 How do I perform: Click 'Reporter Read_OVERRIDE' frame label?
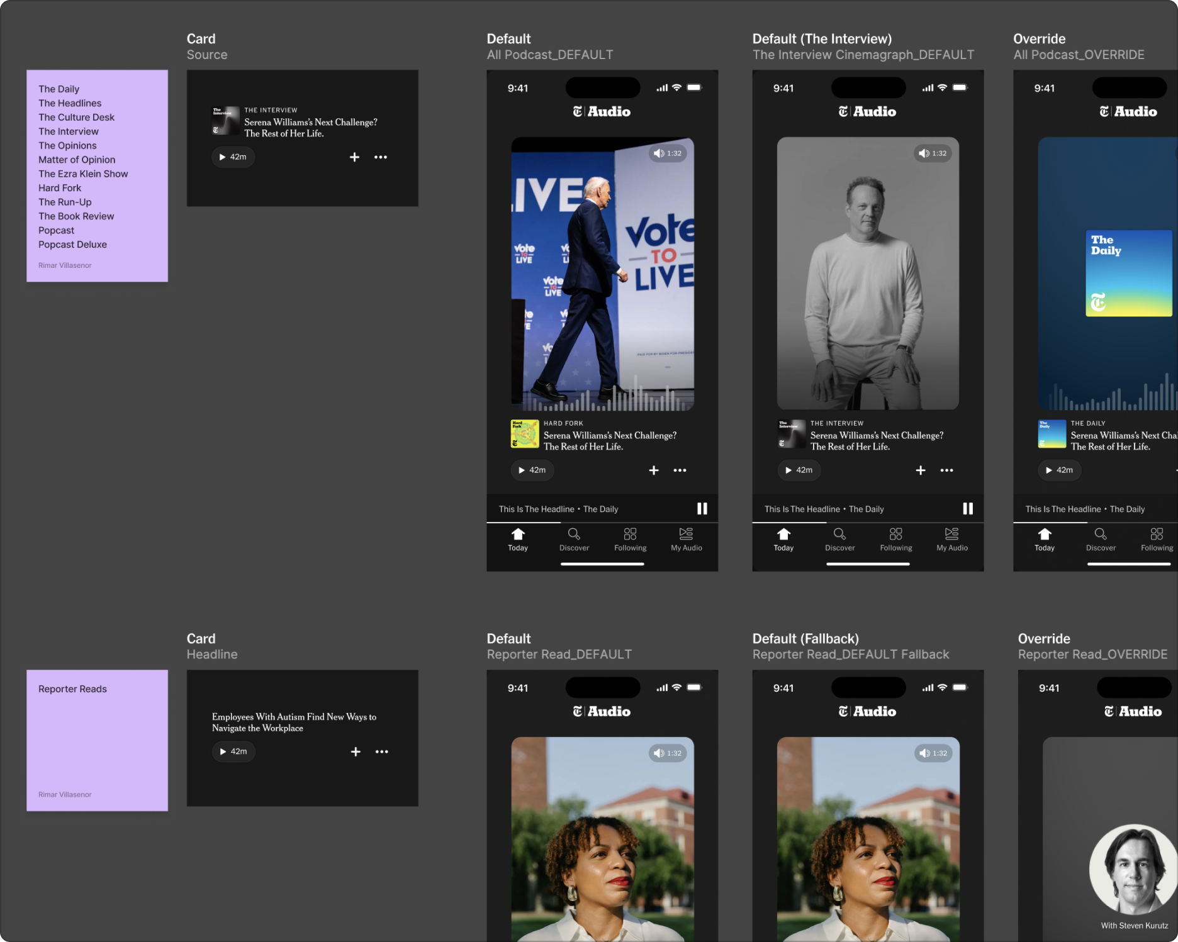(x=1092, y=655)
